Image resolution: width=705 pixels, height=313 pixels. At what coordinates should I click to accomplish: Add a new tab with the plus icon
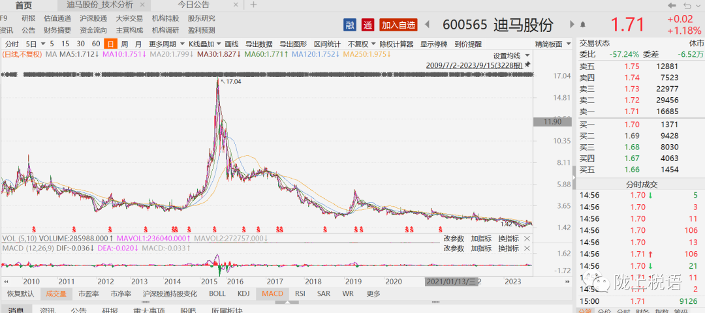[253, 5]
